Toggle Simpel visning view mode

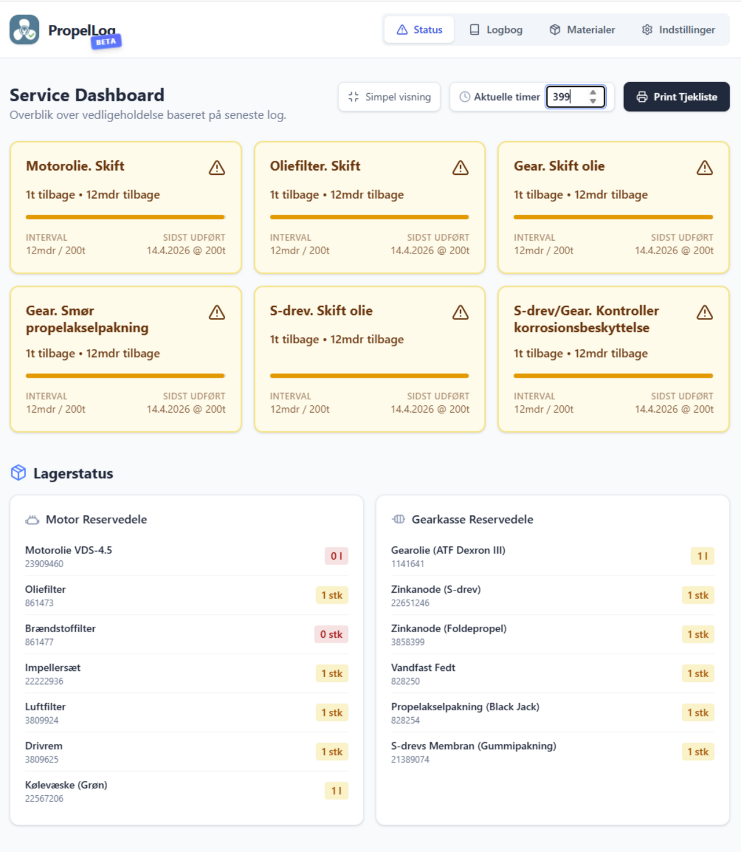(389, 97)
